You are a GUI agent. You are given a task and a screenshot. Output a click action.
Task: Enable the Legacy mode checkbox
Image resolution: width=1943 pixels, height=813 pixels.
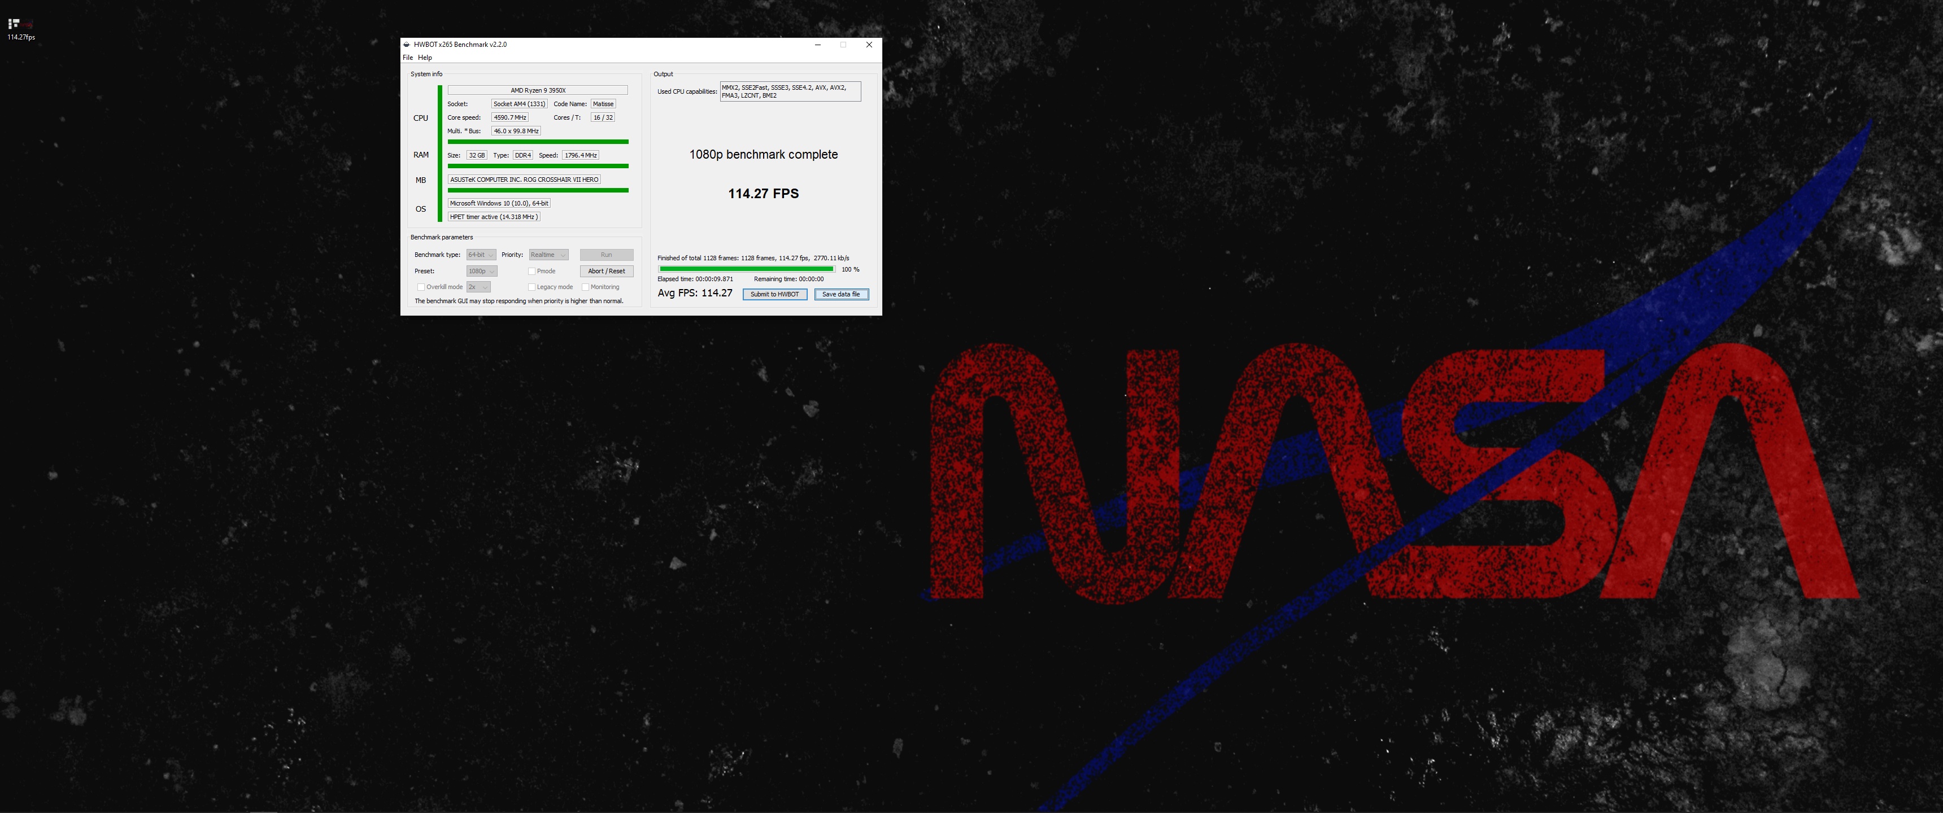(532, 287)
